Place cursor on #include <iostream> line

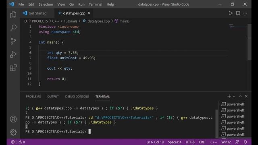[58, 27]
